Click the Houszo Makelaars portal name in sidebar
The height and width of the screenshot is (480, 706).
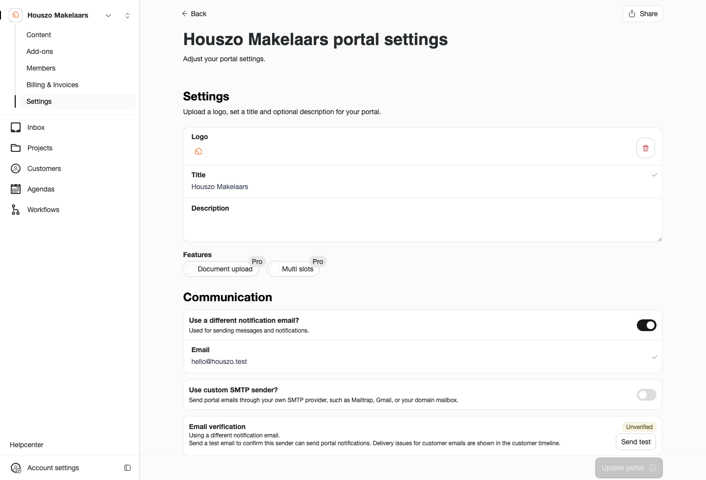[58, 15]
